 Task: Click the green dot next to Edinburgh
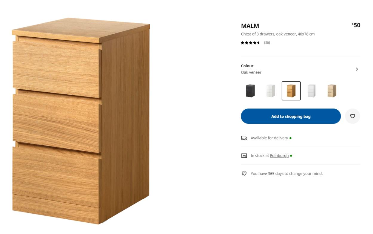point(291,156)
